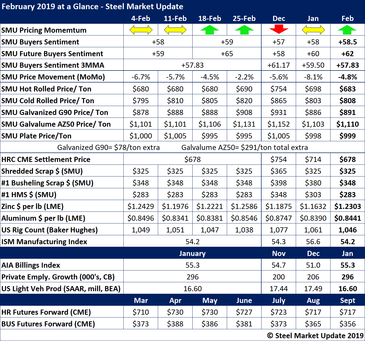Click the Galvanized G90 $78/ton extra note

click(x=108, y=147)
